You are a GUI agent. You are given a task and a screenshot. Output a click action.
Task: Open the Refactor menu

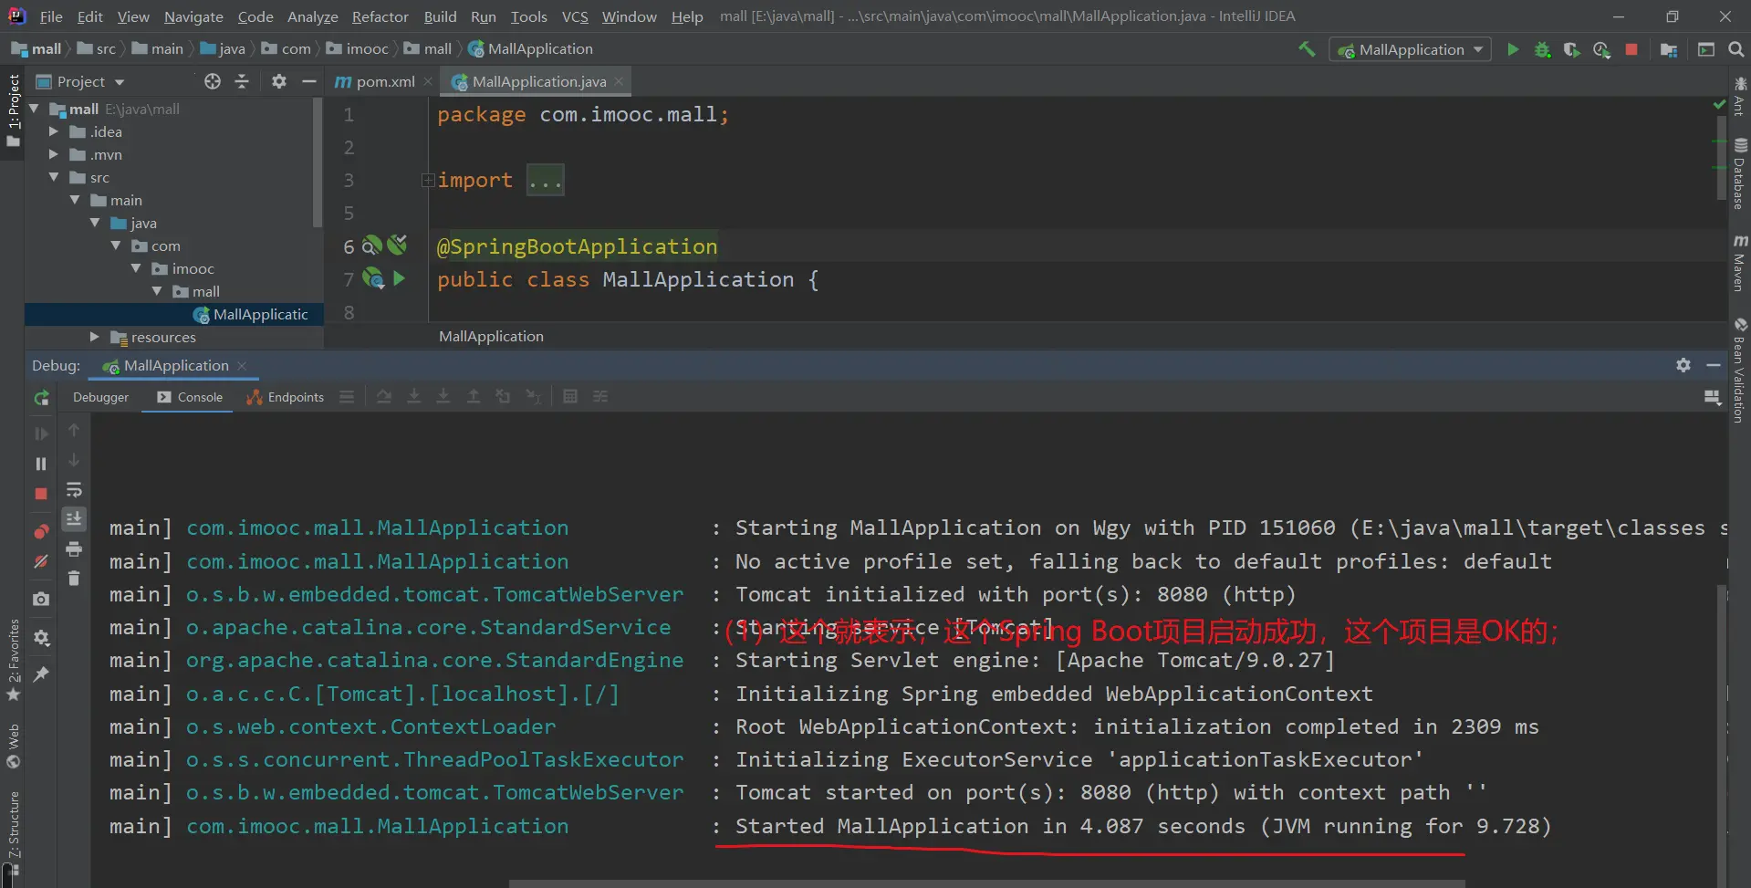[380, 16]
